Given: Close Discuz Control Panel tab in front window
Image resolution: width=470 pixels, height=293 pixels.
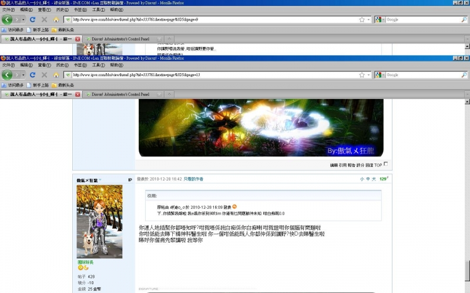Looking at the screenshot, I should [159, 94].
